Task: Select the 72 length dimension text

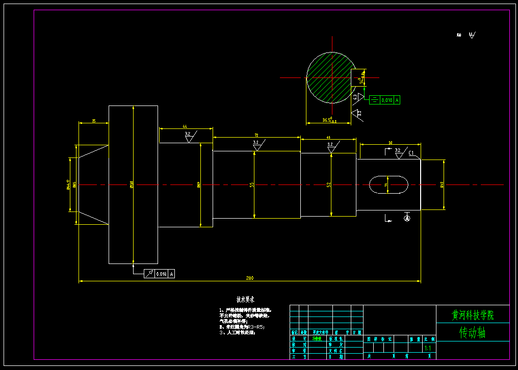Action: tap(256, 135)
